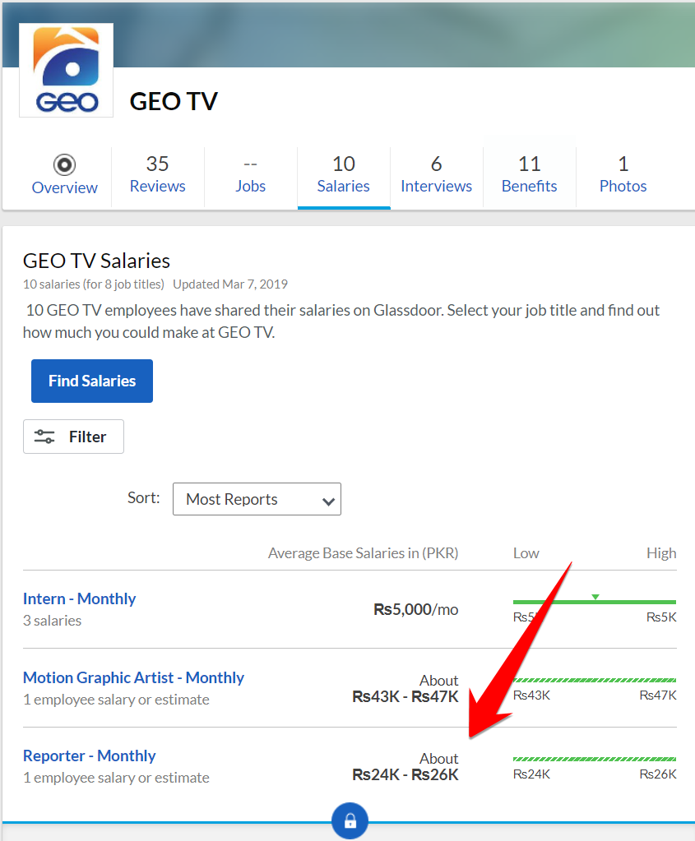Image resolution: width=695 pixels, height=841 pixels.
Task: View the Benefits tab
Action: point(529,174)
